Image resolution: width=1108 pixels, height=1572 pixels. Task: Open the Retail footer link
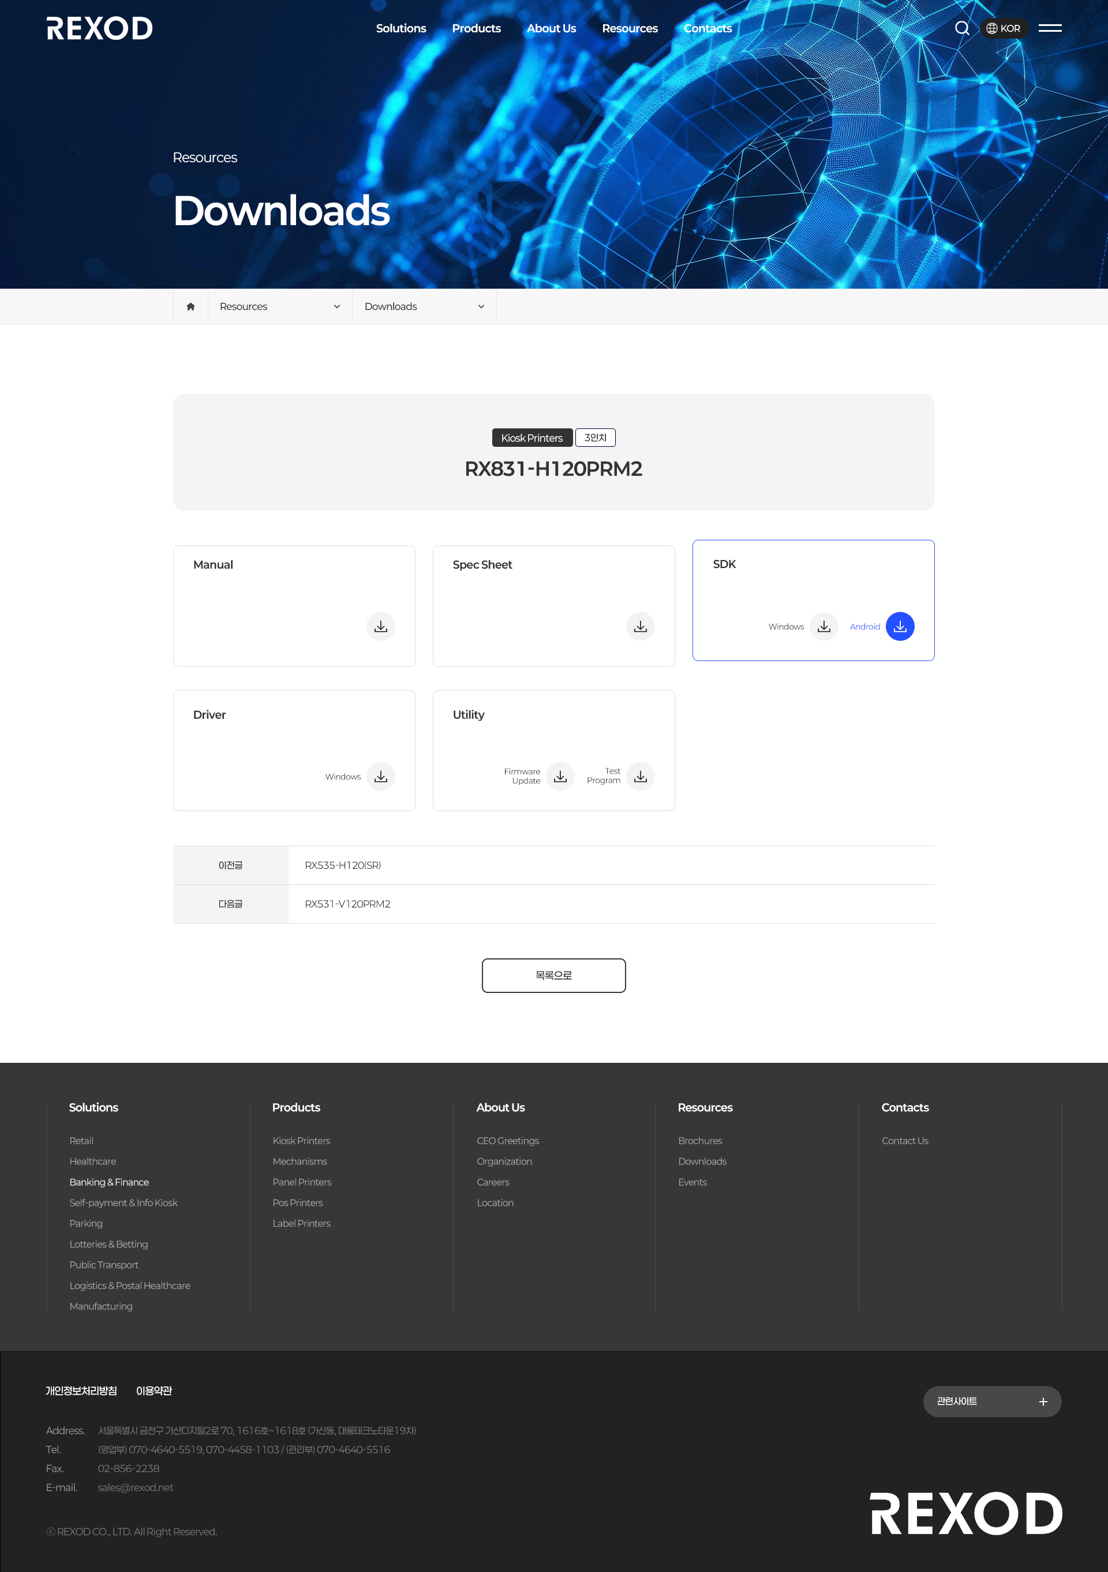point(81,1141)
